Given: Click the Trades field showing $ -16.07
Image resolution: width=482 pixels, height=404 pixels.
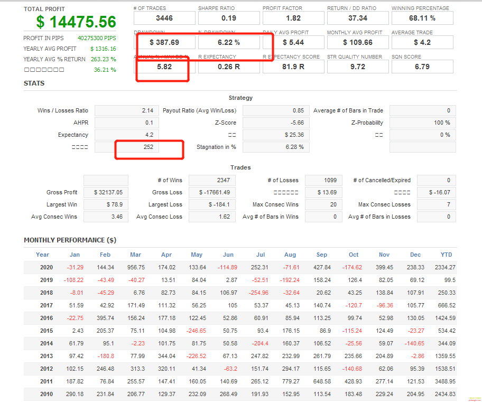Looking at the screenshot, I should point(437,192).
